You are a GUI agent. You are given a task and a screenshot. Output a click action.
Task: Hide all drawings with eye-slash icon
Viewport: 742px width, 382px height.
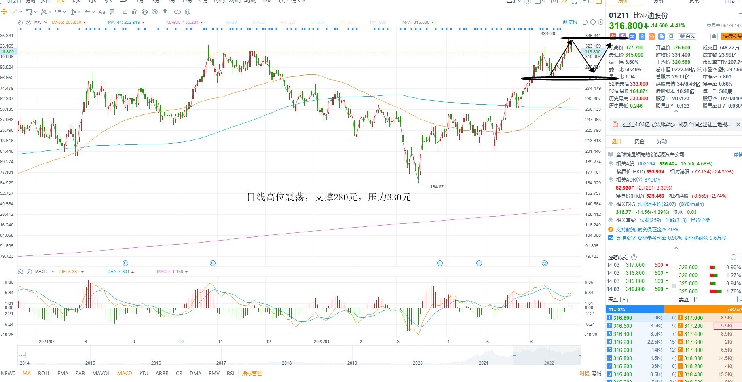tap(155, 12)
